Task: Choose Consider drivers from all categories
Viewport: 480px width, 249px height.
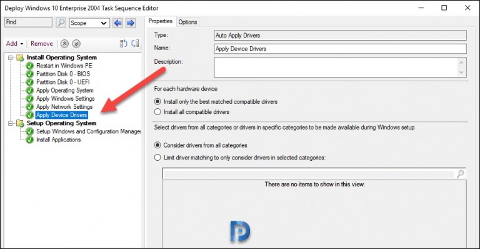Action: [157, 145]
